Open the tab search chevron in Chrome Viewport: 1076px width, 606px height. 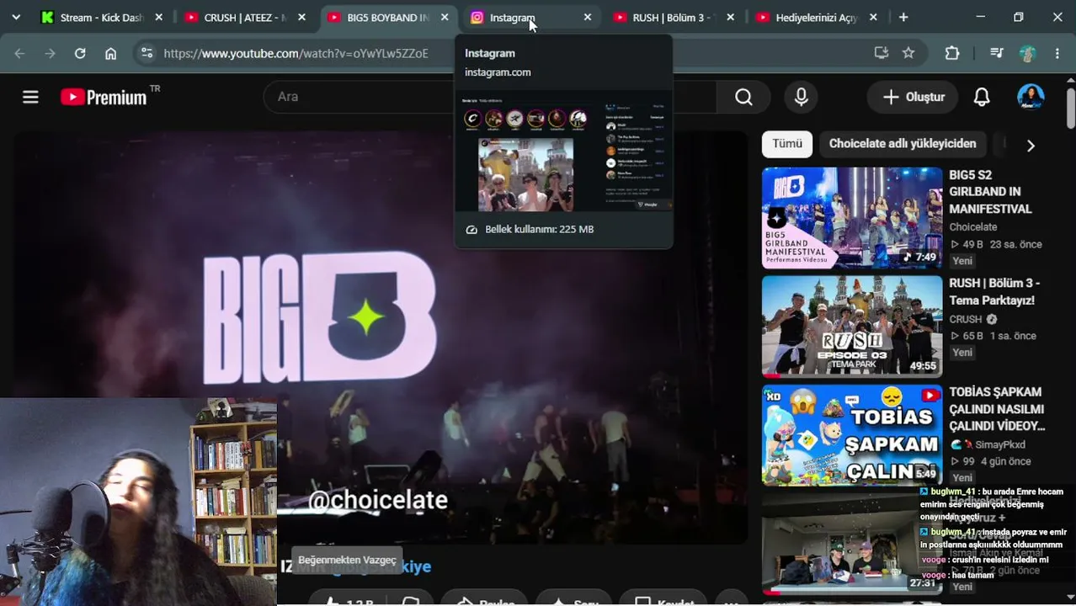[16, 17]
